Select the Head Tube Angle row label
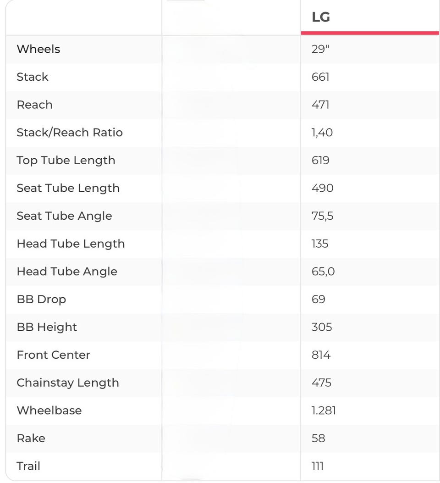 [x=67, y=272]
